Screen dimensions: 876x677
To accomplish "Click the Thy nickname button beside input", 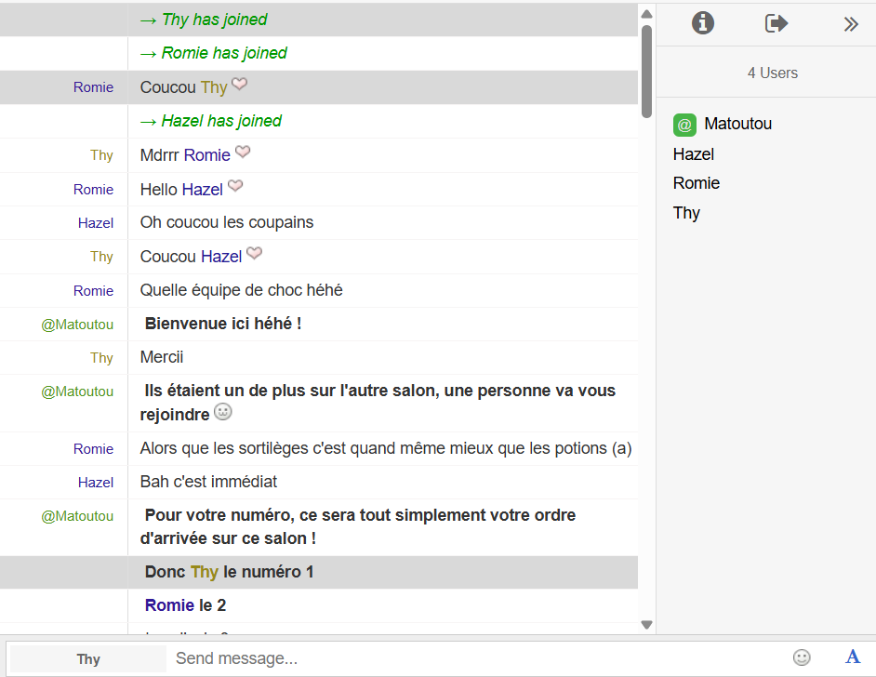I will coord(88,659).
